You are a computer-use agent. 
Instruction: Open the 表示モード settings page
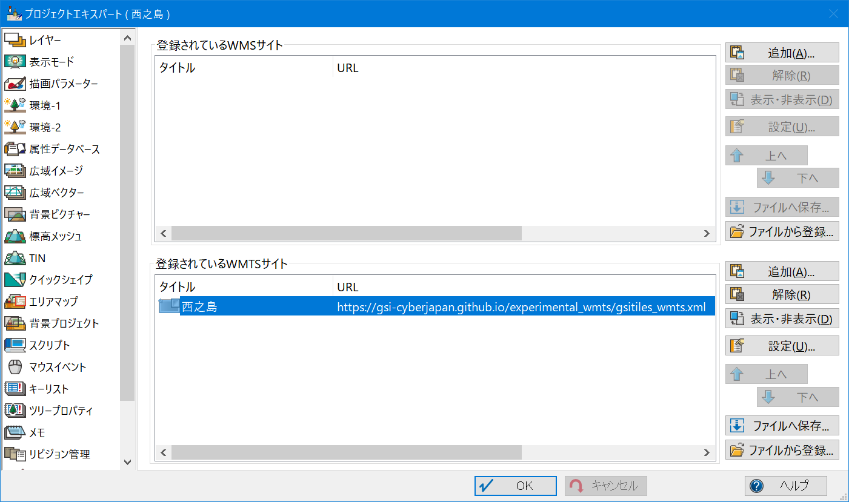[x=52, y=62]
